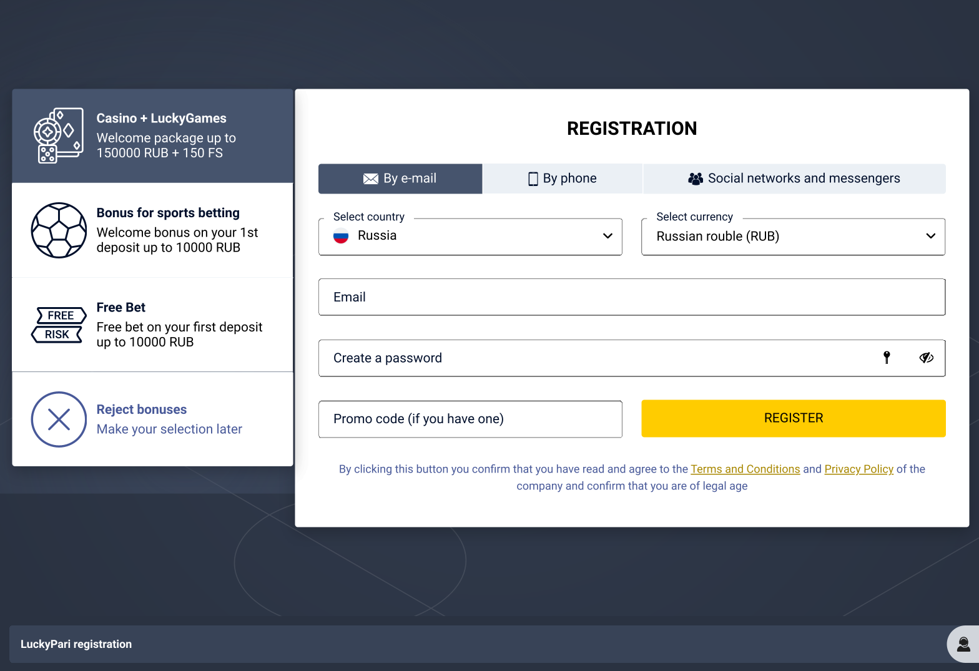Toggle password visibility eye icon

pyautogui.click(x=927, y=358)
